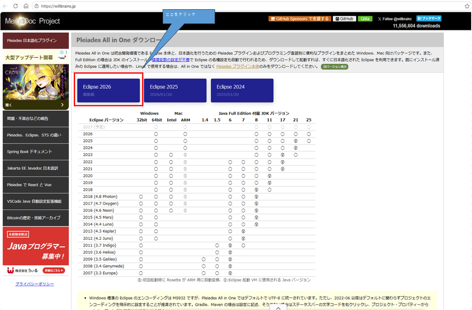
Task: Click the scroll-to-top chevron at page bottom
Action: (278, 308)
